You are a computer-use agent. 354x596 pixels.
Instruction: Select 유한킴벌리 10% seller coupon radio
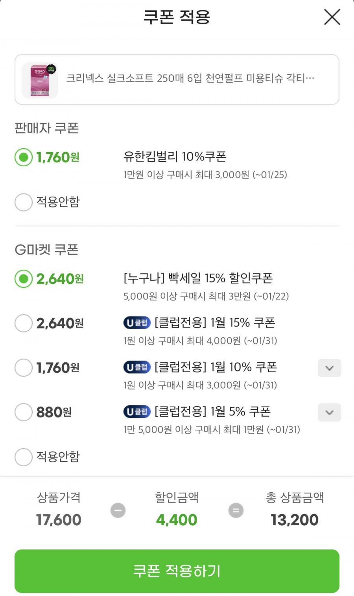click(24, 157)
